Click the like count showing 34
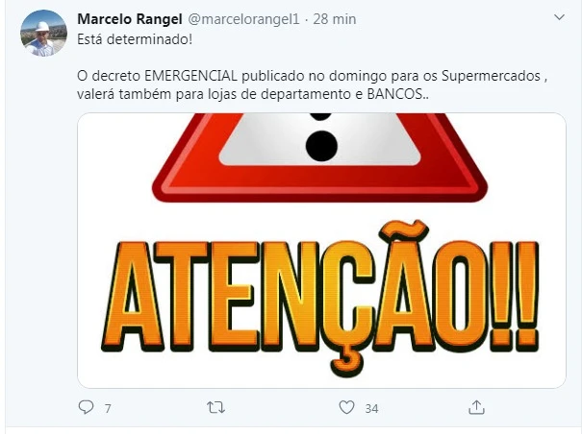Viewport: 582px width, 434px height. pyautogui.click(x=371, y=408)
